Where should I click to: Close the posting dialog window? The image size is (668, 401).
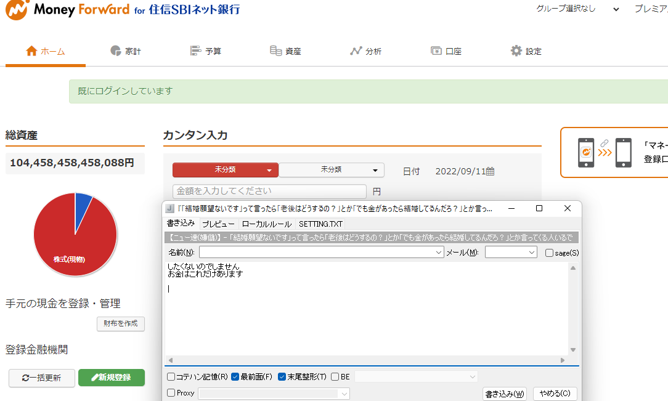[x=568, y=208]
